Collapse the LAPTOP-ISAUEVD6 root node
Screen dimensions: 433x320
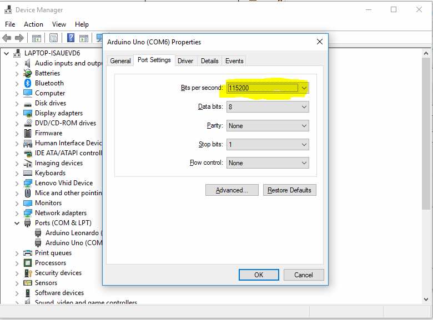6,53
